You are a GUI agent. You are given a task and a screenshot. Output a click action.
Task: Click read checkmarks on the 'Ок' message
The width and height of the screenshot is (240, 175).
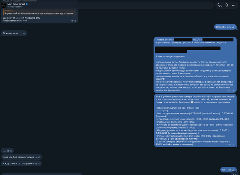233,170
